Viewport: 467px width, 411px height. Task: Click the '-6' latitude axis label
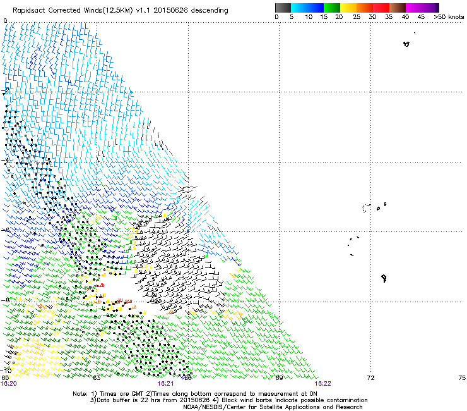[x=5, y=230]
